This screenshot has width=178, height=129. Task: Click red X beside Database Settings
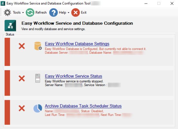(22, 46)
